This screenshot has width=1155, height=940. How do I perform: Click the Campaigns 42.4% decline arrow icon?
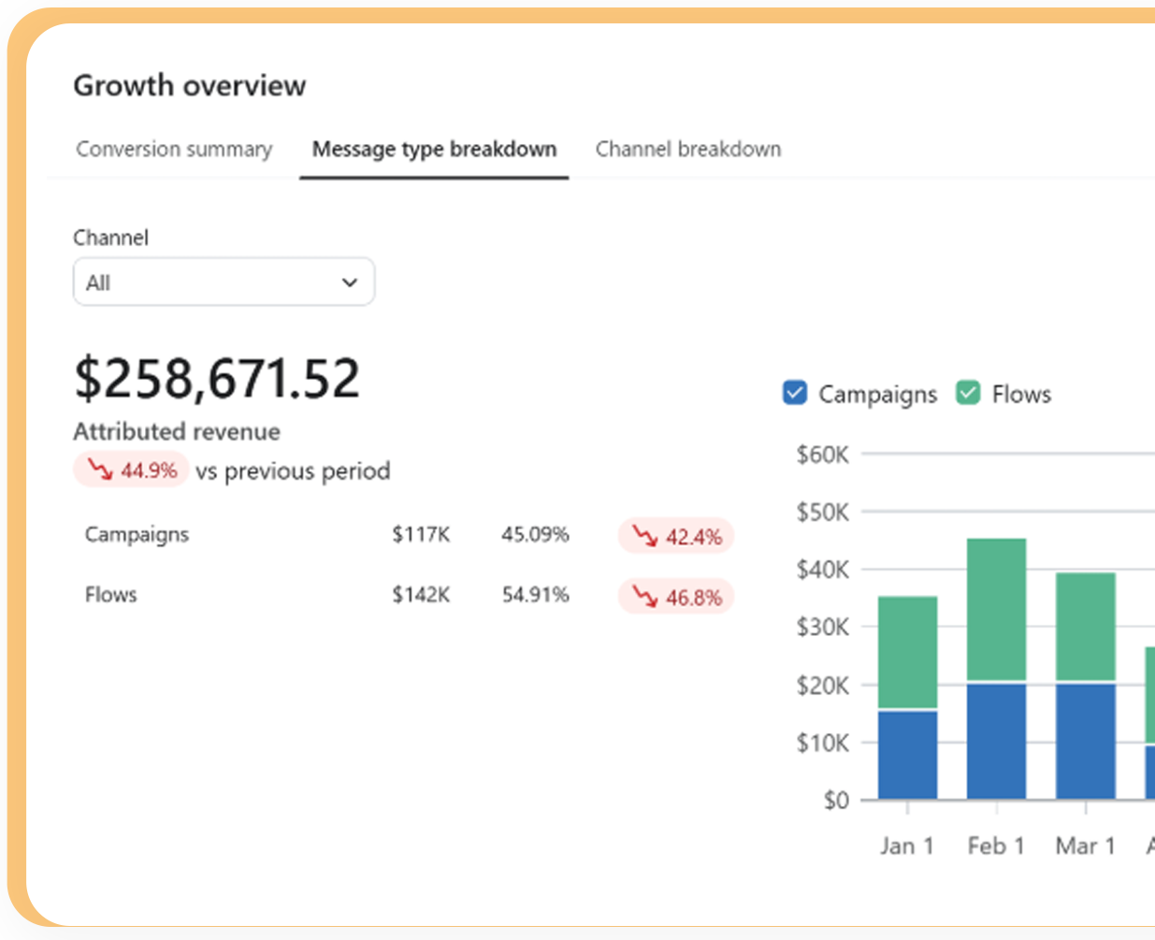pyautogui.click(x=644, y=536)
